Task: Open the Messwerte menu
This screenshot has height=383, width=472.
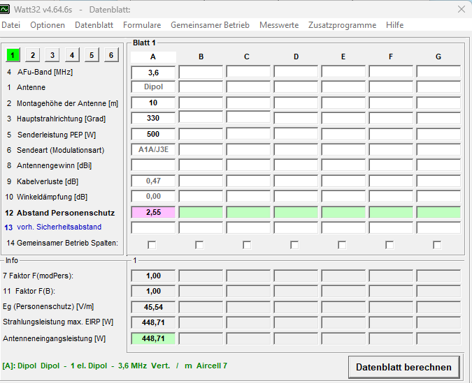Action: pos(279,25)
